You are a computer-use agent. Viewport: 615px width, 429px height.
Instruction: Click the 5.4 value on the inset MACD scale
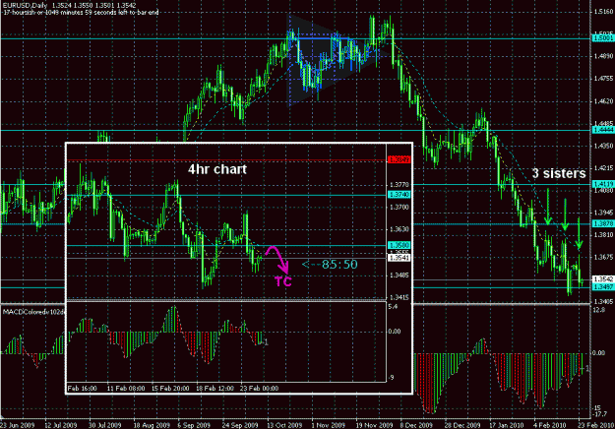(393, 306)
